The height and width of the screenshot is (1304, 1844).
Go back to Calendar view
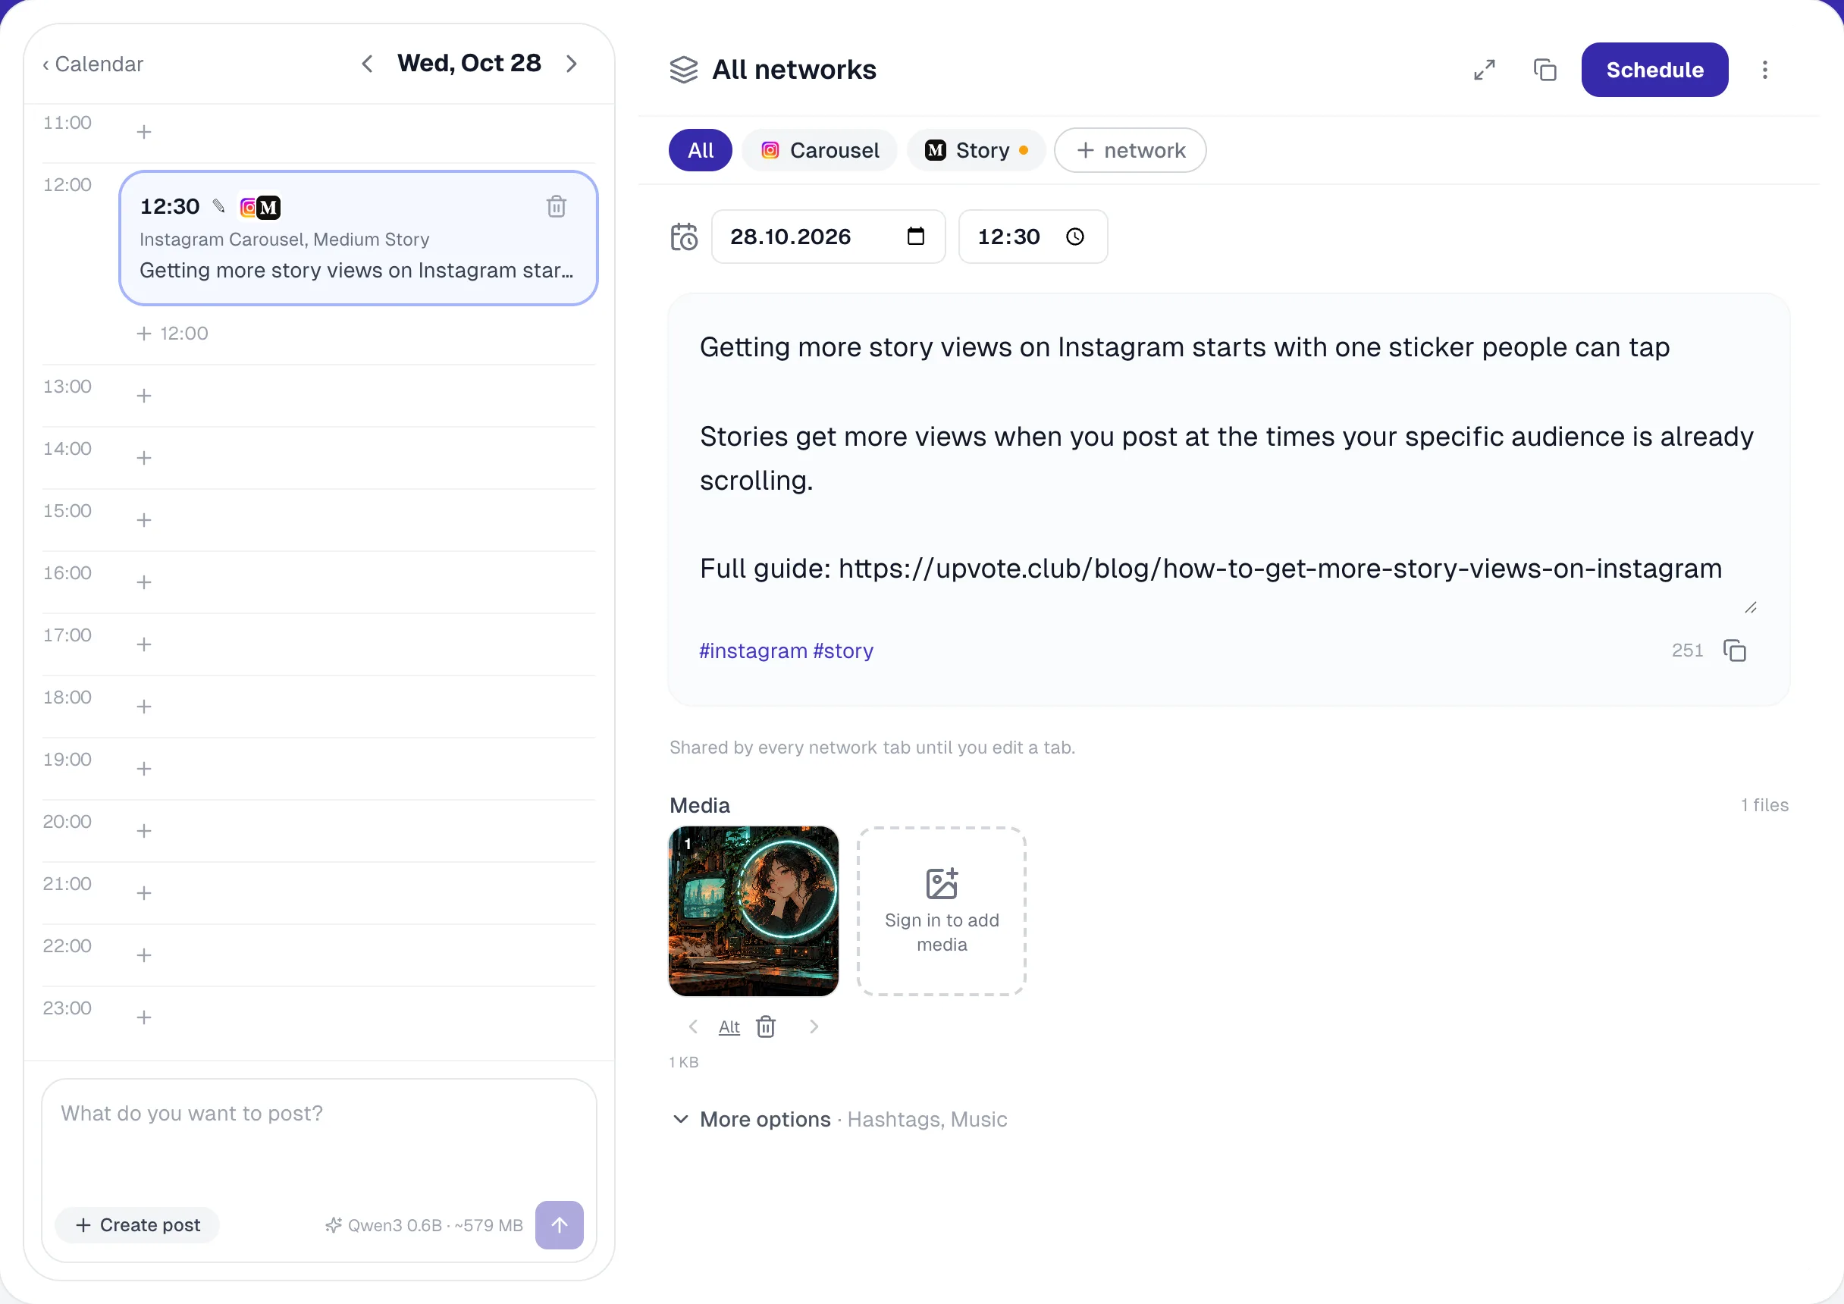93,64
